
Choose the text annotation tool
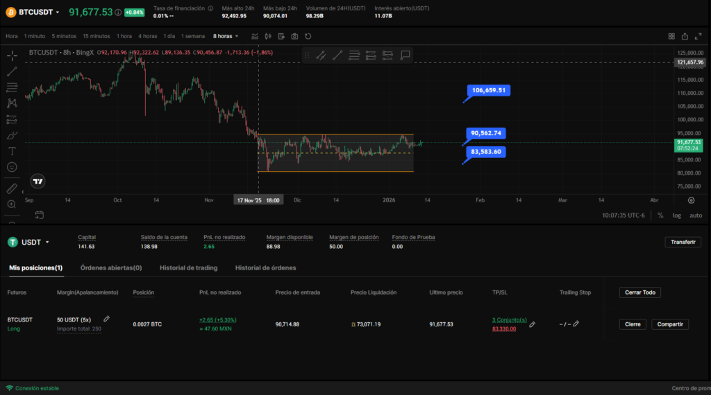tap(12, 150)
